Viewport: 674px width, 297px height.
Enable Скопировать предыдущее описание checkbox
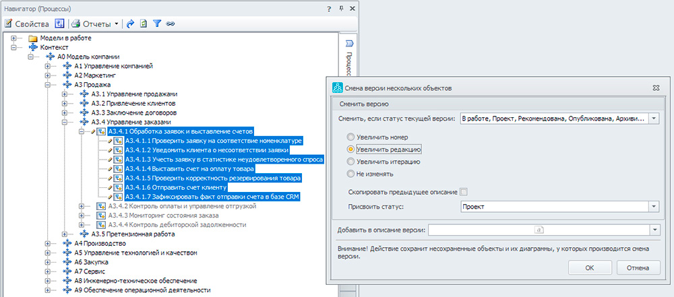pos(463,192)
